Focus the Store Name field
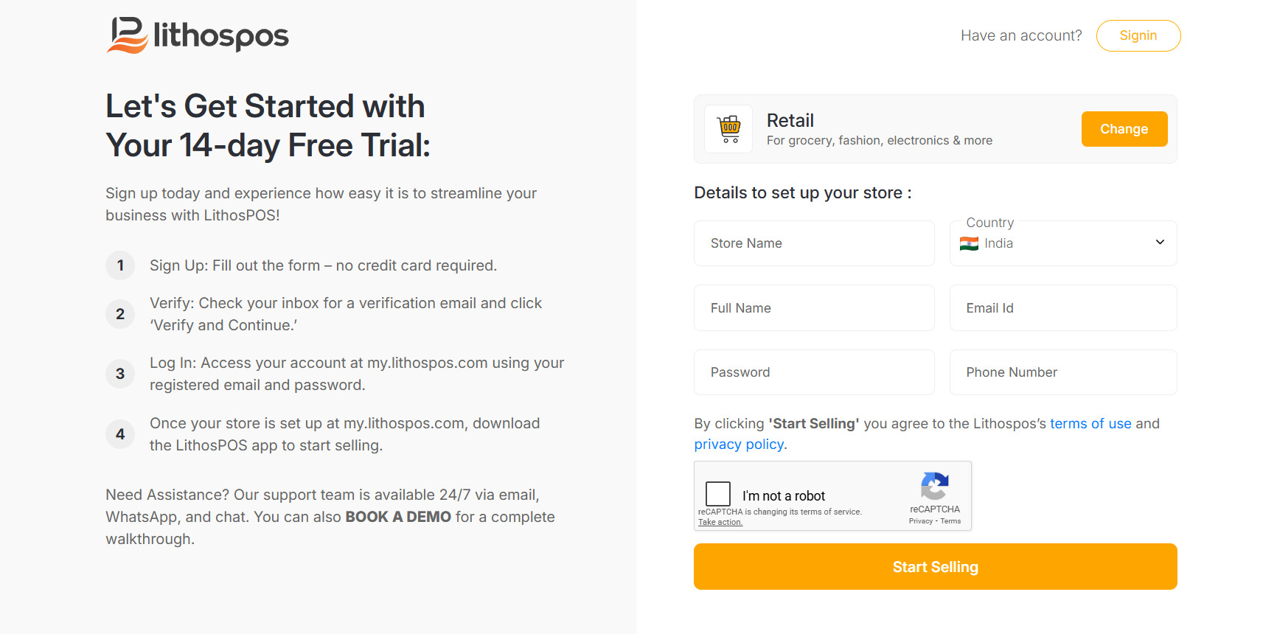This screenshot has width=1277, height=634. tap(814, 243)
